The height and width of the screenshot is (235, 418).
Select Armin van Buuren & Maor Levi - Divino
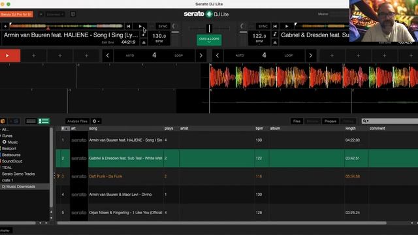coord(236,195)
